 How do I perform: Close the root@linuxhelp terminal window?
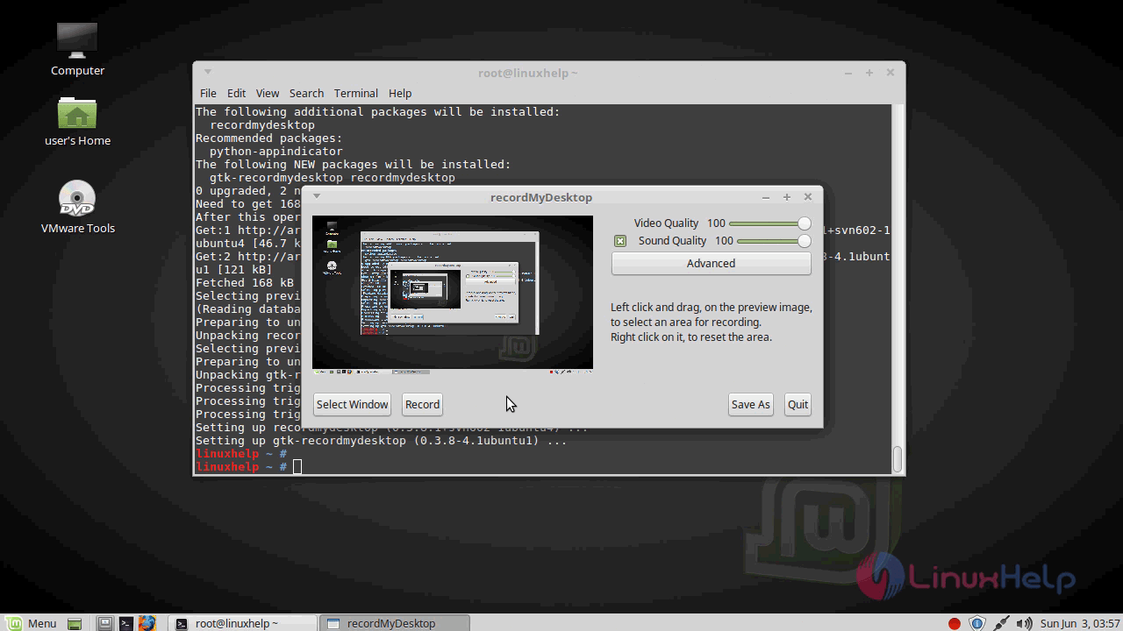891,73
